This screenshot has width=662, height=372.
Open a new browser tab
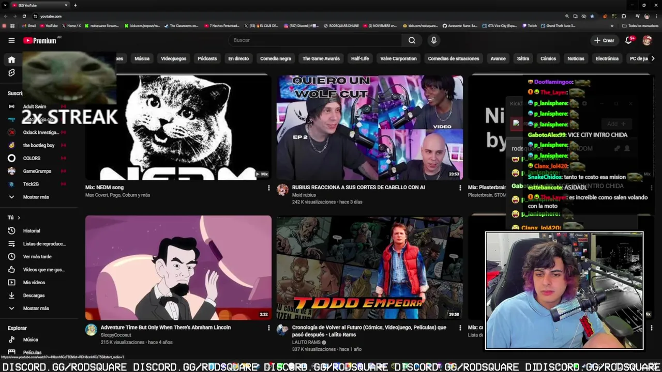click(76, 5)
